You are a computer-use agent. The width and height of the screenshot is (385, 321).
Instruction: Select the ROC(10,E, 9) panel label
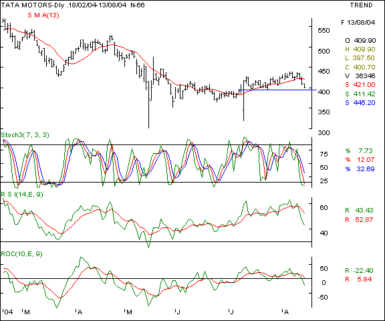click(22, 254)
